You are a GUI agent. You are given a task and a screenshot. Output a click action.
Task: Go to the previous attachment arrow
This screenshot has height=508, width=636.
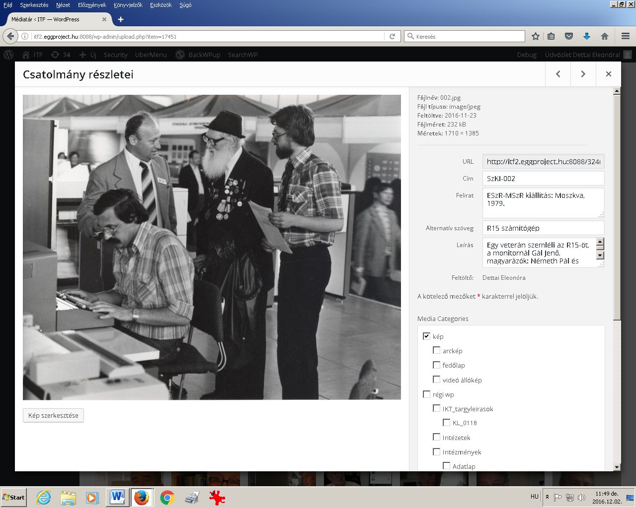tap(558, 74)
